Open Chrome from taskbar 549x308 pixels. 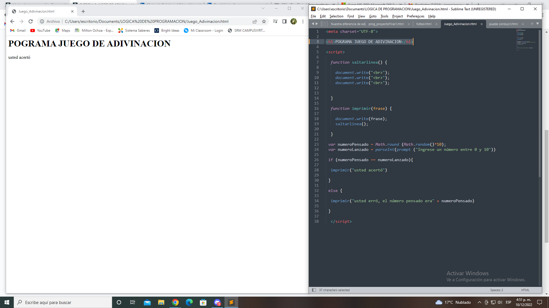click(x=175, y=302)
